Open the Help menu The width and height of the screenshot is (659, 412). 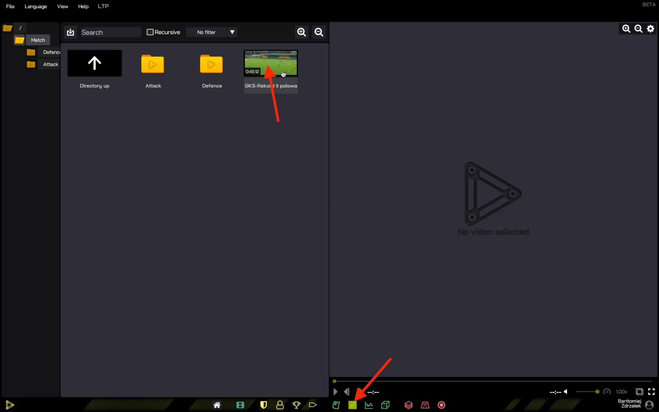click(x=83, y=6)
